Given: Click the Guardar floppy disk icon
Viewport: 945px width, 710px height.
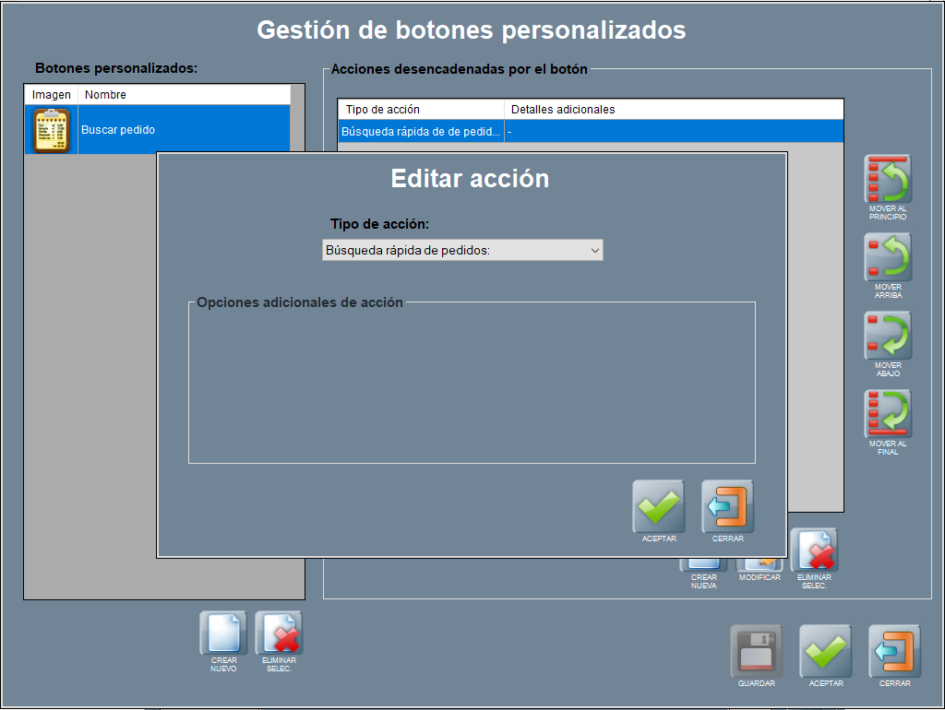Looking at the screenshot, I should [756, 651].
